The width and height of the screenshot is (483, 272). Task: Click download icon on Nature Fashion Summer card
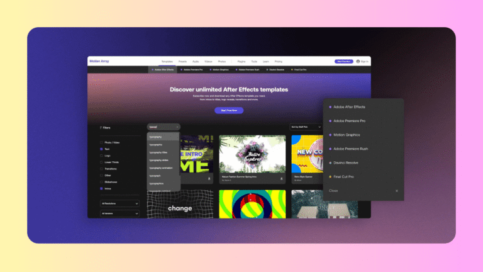point(282,179)
